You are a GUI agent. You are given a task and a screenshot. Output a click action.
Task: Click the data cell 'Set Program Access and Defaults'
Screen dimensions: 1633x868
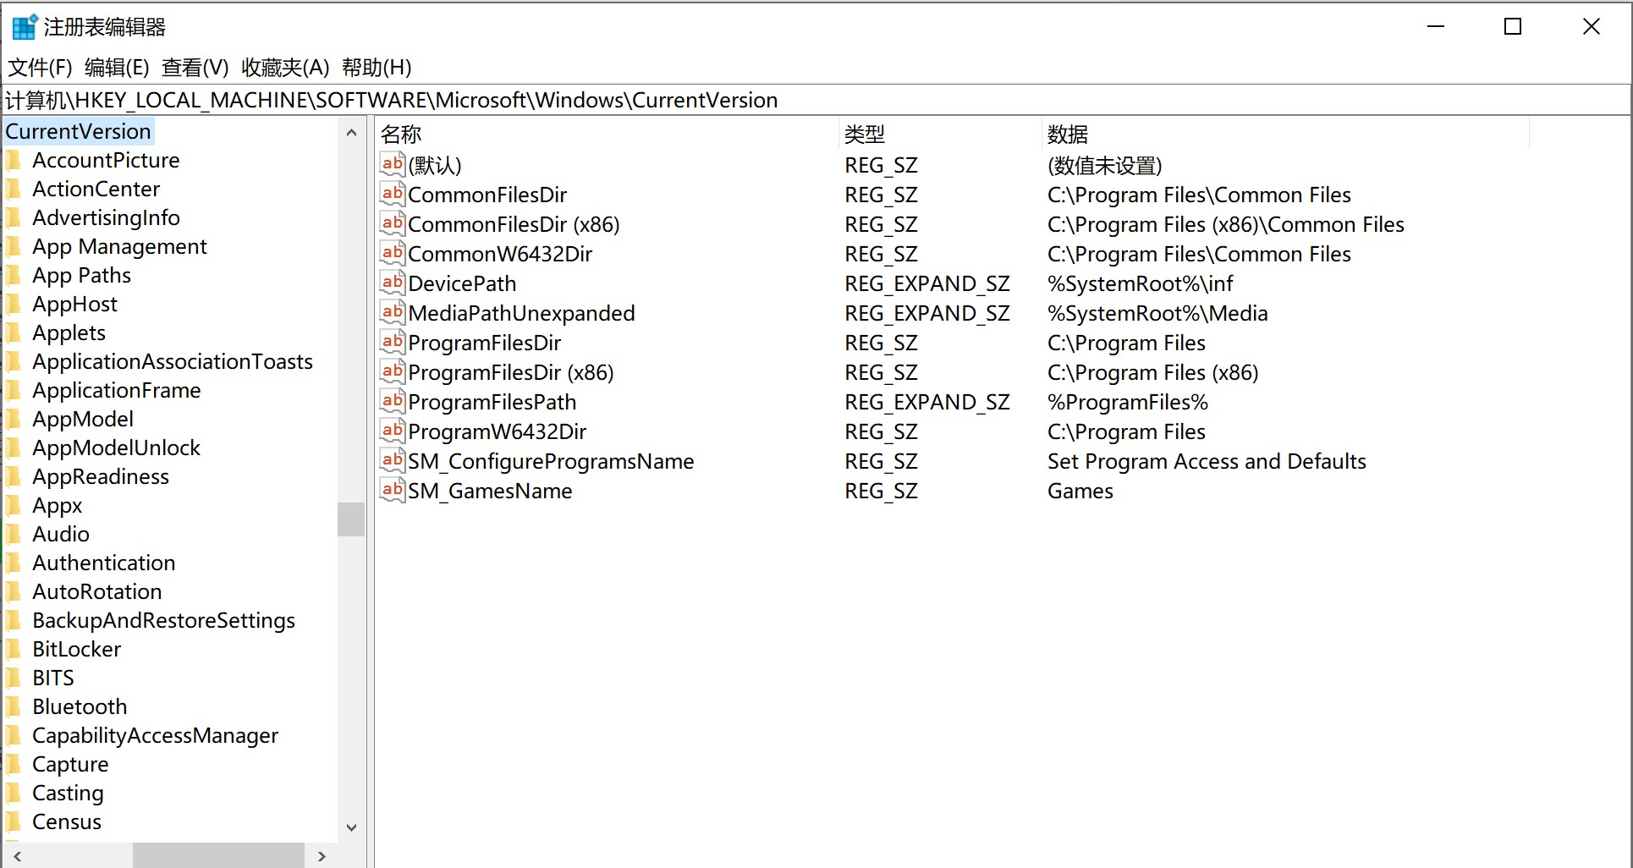(x=1207, y=462)
